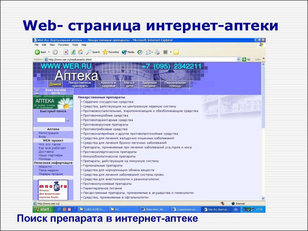
Task: Click the Stop loading red icon
Action: 66,52
